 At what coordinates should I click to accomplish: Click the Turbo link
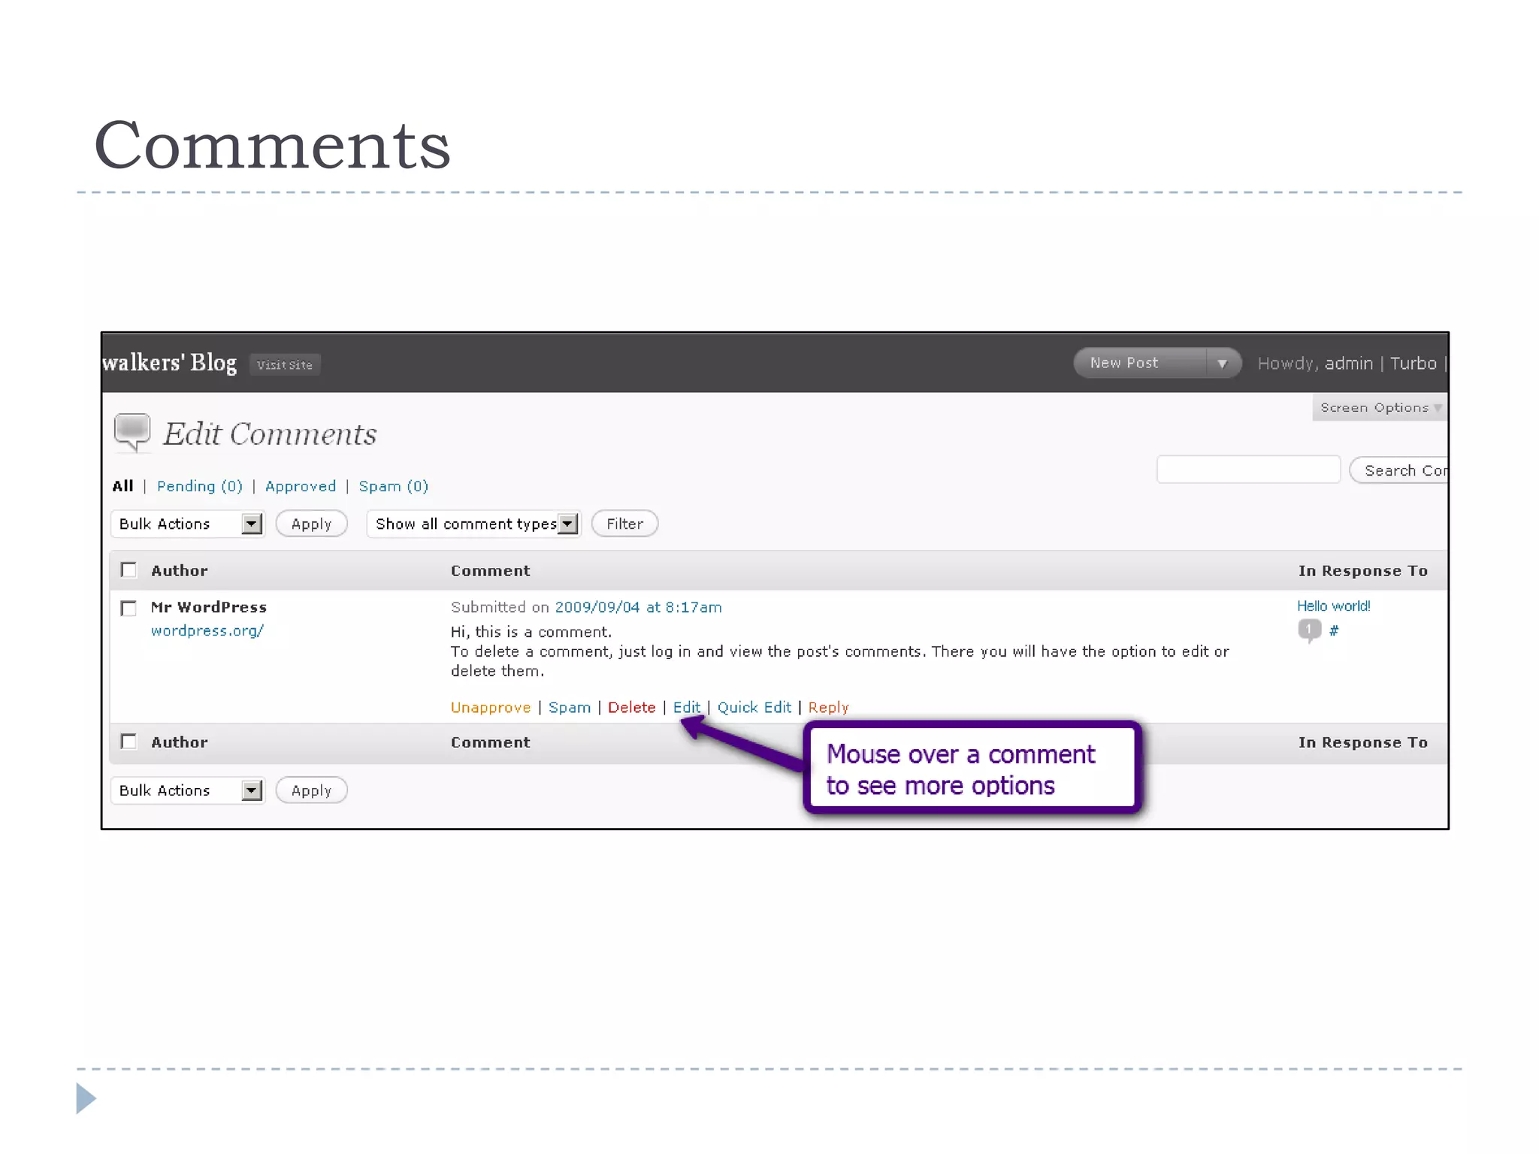click(x=1413, y=364)
